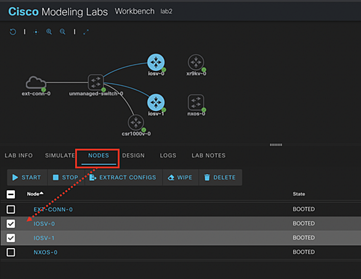
Task: Click the fit-to-screen expand icon
Action: click(x=86, y=32)
